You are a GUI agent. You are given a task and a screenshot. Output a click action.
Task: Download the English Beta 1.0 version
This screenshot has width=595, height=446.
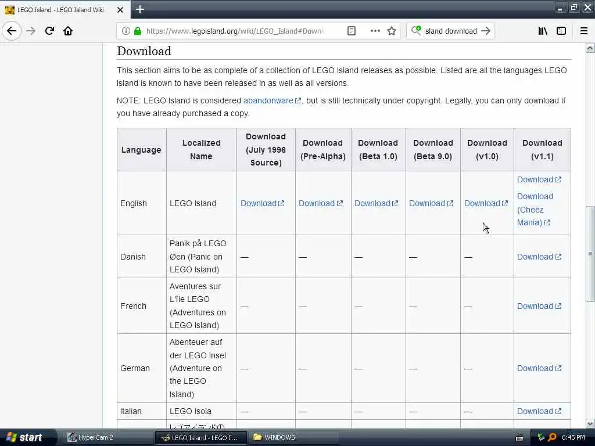pyautogui.click(x=376, y=203)
